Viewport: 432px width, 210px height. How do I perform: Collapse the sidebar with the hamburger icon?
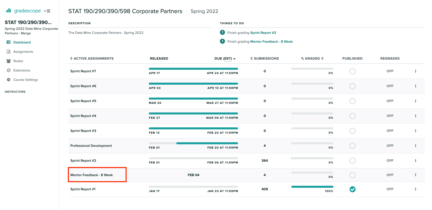[47, 11]
